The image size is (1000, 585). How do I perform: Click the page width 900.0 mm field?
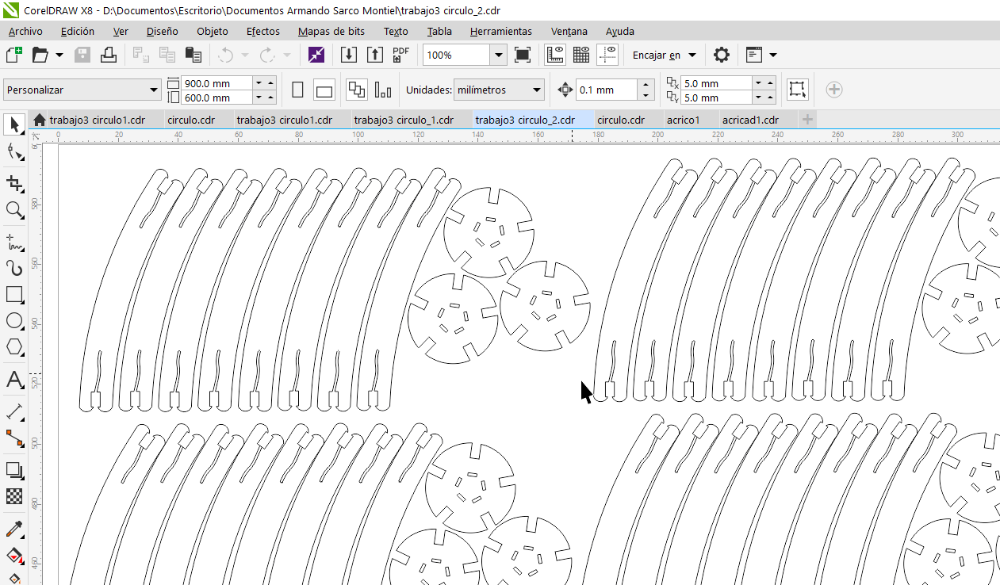point(217,83)
